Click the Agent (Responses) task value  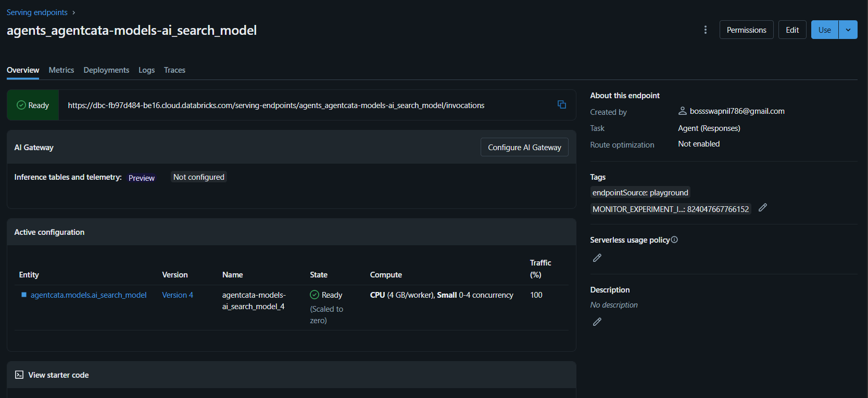pos(709,128)
